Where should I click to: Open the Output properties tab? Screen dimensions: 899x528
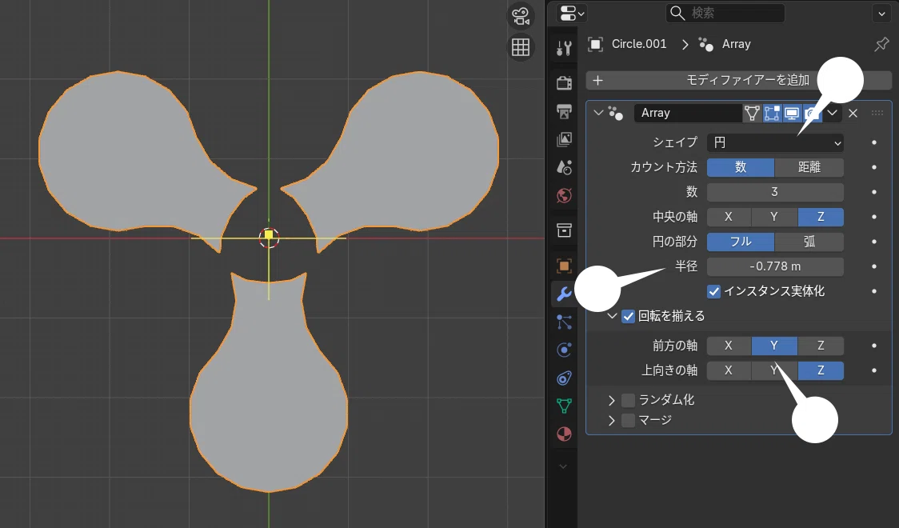pos(564,111)
